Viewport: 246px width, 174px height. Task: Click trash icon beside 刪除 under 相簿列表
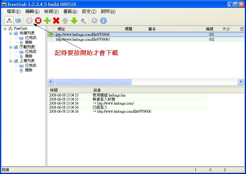click(21, 42)
